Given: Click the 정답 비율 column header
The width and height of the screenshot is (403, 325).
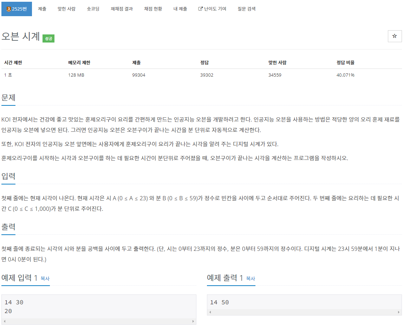Looking at the screenshot, I should pos(345,63).
